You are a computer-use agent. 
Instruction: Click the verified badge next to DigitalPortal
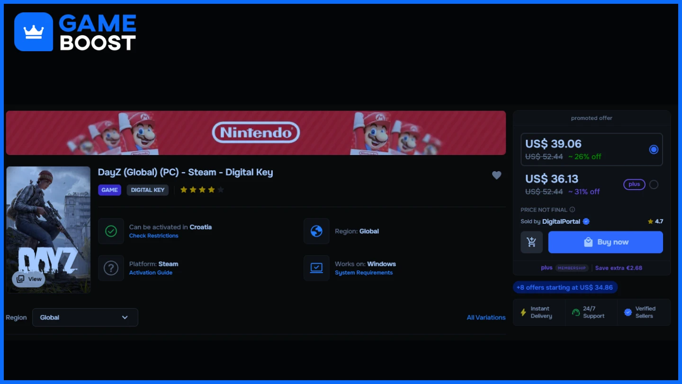586,221
